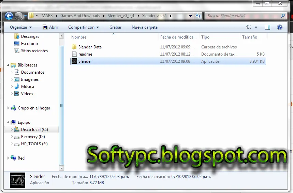Click the Red network icon

tap(13, 158)
